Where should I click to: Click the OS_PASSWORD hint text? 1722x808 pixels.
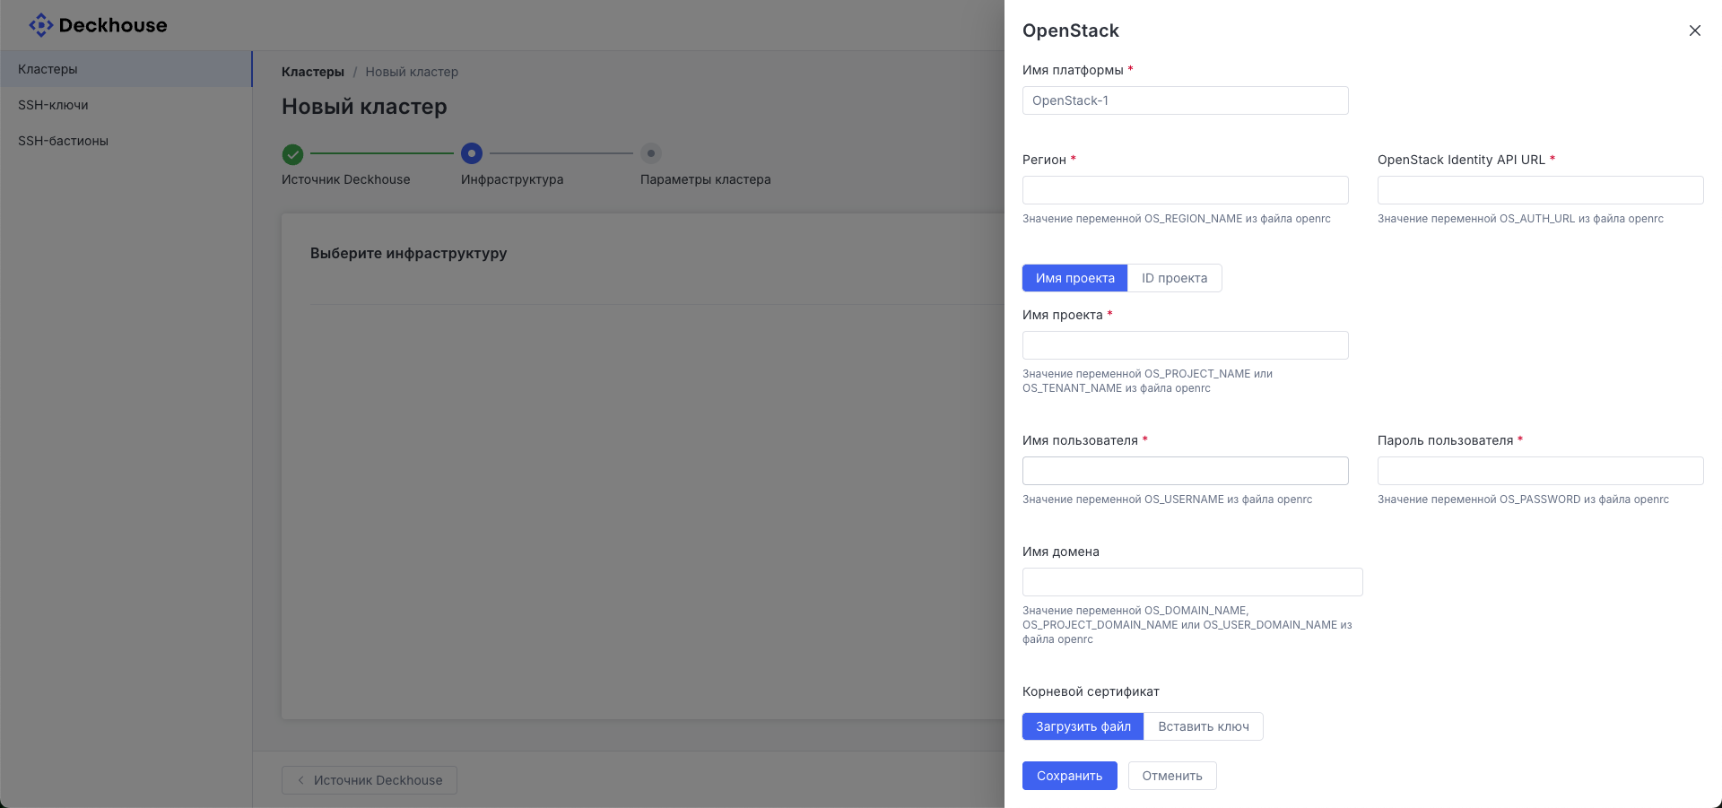click(1523, 500)
